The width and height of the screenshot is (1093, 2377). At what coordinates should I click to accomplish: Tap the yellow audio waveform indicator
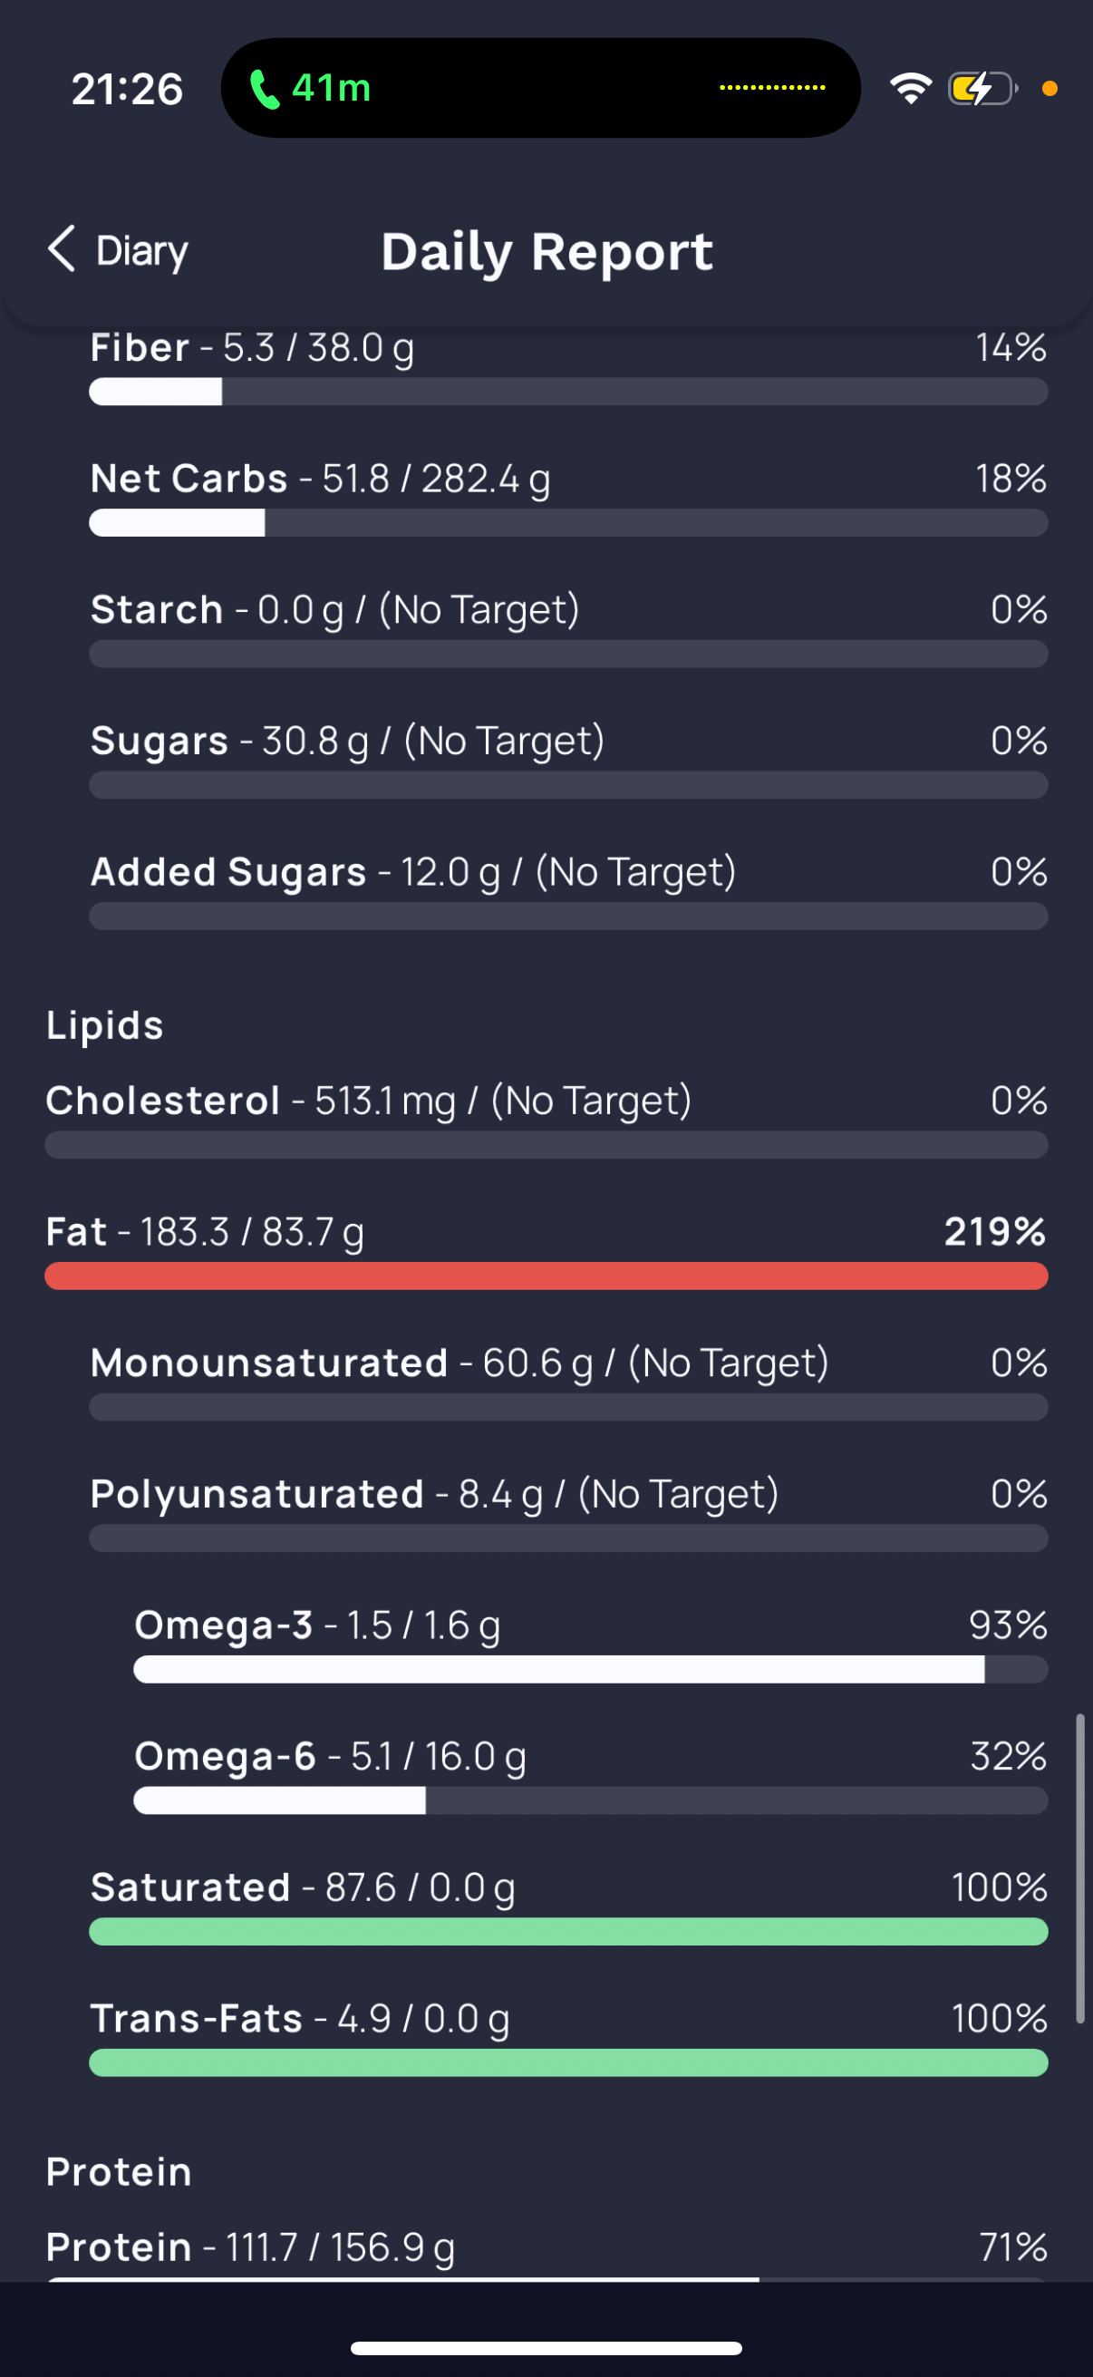(x=772, y=88)
